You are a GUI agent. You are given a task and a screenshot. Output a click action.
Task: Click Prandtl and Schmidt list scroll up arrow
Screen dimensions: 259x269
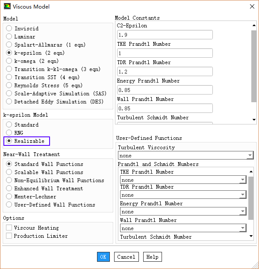pos(251,171)
